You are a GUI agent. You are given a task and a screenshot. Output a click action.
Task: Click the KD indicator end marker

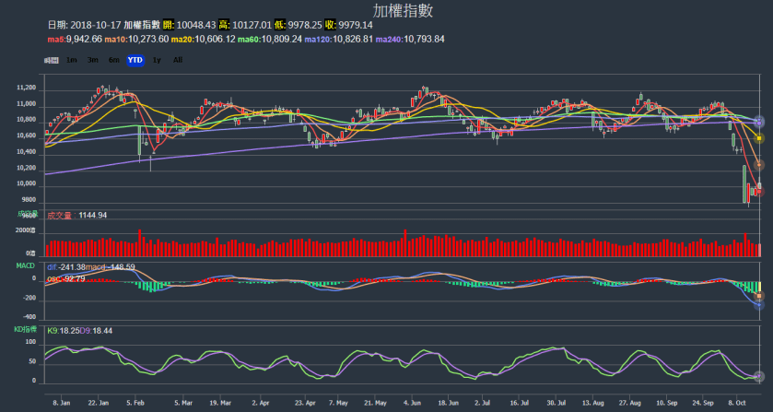(x=759, y=376)
